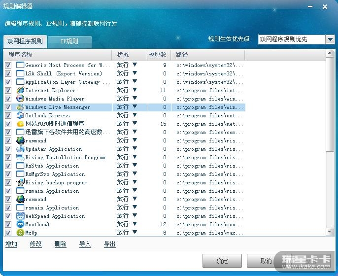
Task: Click the Outlook Express icon
Action: tap(20, 115)
